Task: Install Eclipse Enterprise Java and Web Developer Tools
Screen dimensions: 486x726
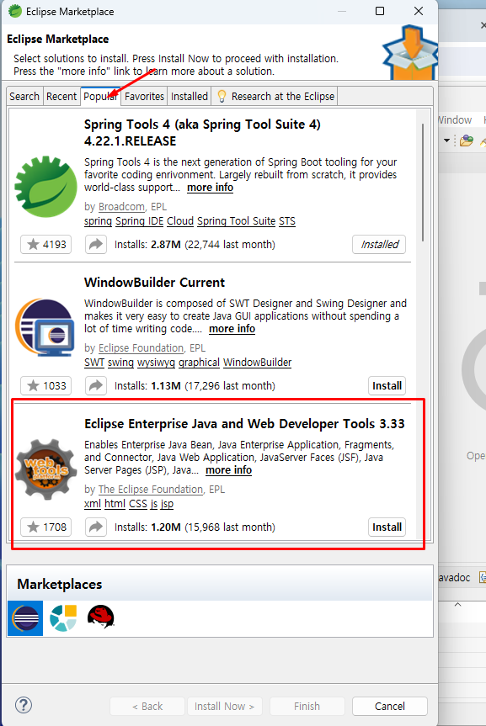Action: click(x=387, y=527)
